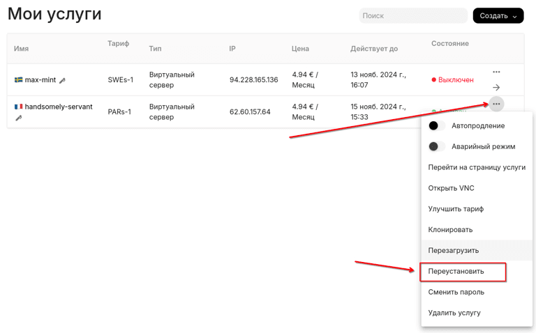Choose Клонировать from the menu
Screen dimensions: 536x333
coord(450,230)
